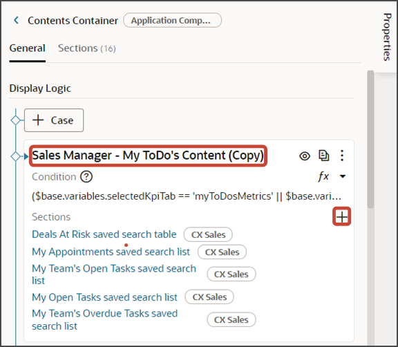398x347 pixels.
Task: Click the diamond node beside Case button
Action: pyautogui.click(x=16, y=120)
